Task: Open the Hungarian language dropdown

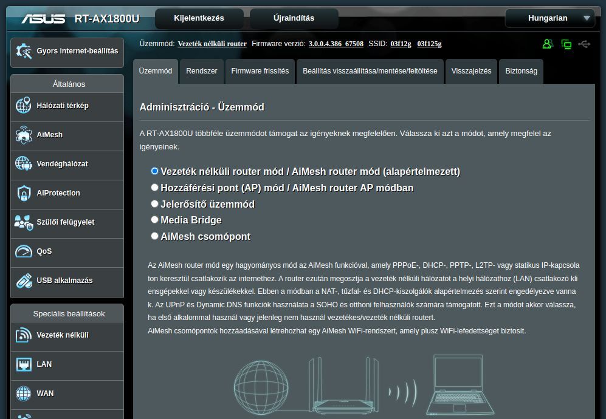Action: [549, 18]
